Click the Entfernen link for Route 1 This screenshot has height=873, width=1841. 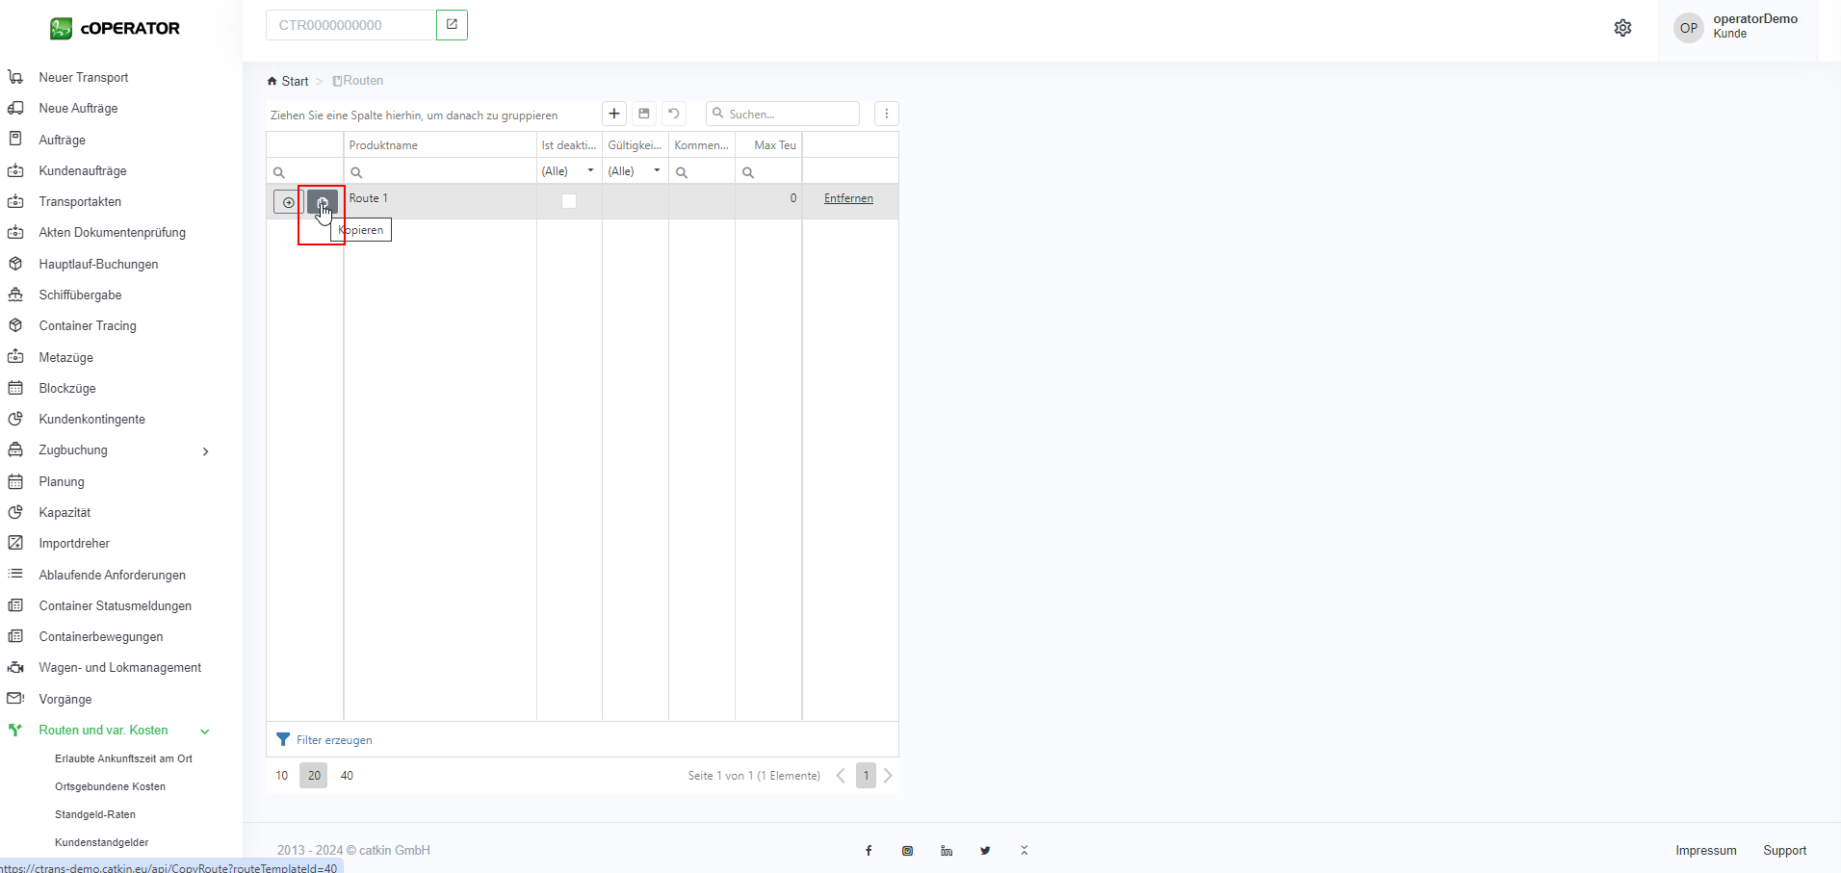[848, 198]
